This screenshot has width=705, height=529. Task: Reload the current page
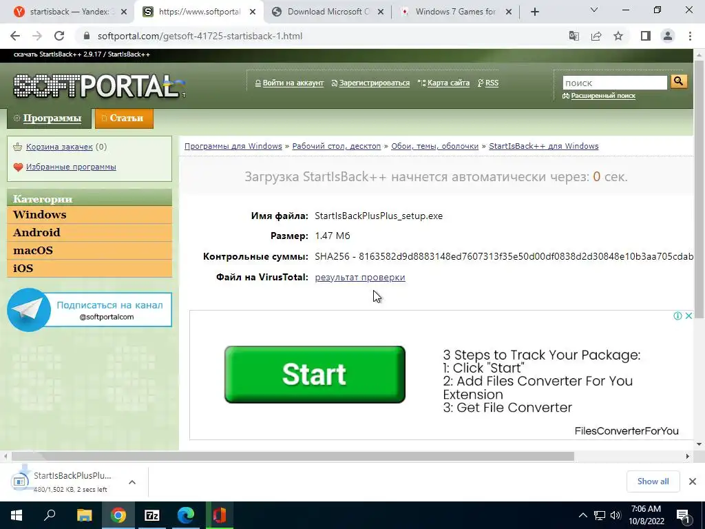coord(59,36)
